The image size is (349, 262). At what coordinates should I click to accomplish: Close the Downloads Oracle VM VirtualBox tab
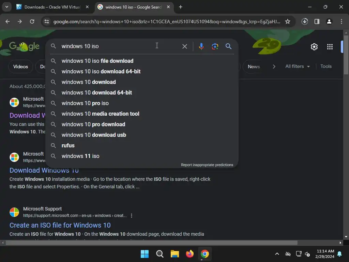[87, 7]
